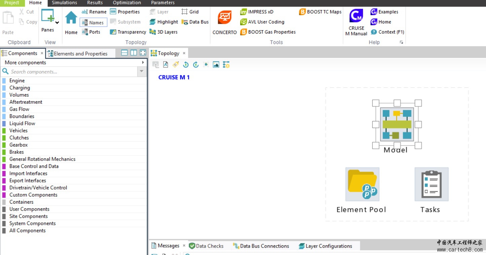486x255 pixels.
Task: Open the Element Pool folder
Action: pyautogui.click(x=362, y=184)
